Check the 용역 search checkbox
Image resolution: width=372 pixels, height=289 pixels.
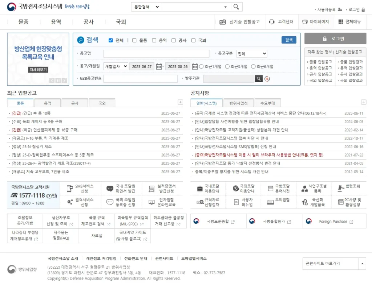pos(154,40)
